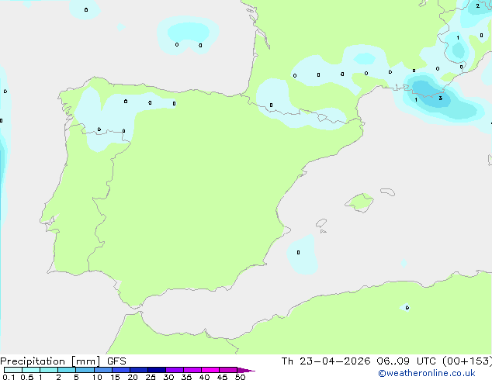Click the '3' precipitation value on the map
Screen dimensions: 492x380
click(441, 98)
